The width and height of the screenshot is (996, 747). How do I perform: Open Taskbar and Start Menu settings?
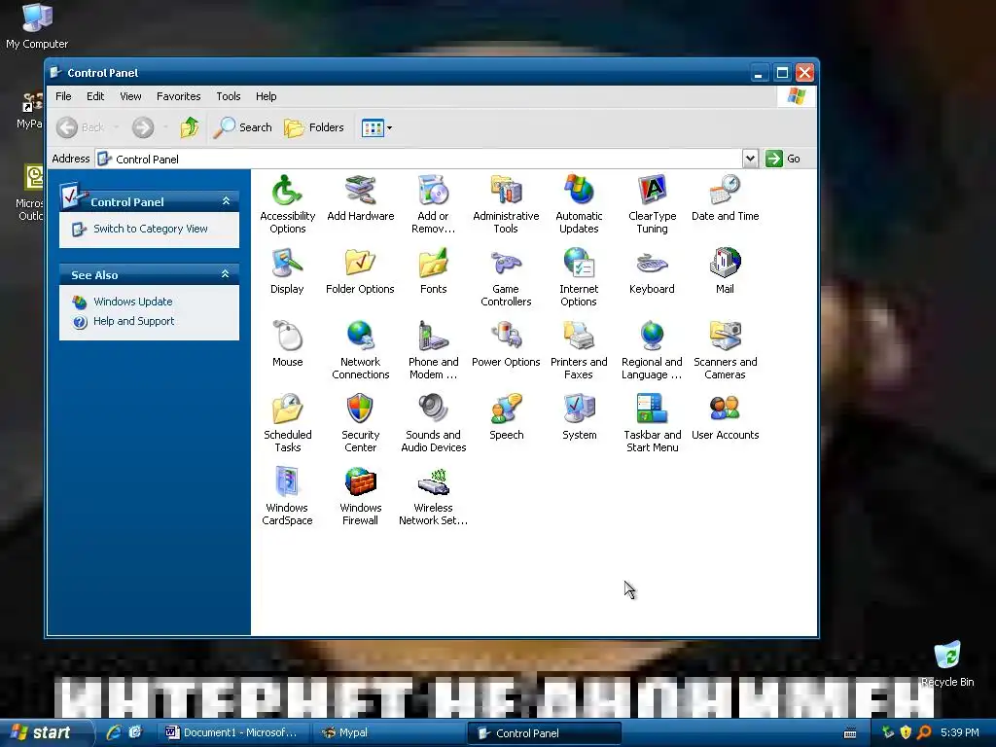coord(652,423)
